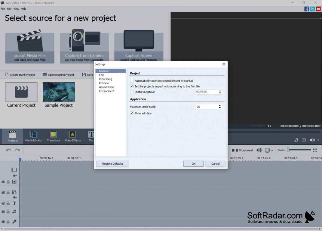Select Edit in the Settings list
The image size is (322, 231).
[110, 75]
